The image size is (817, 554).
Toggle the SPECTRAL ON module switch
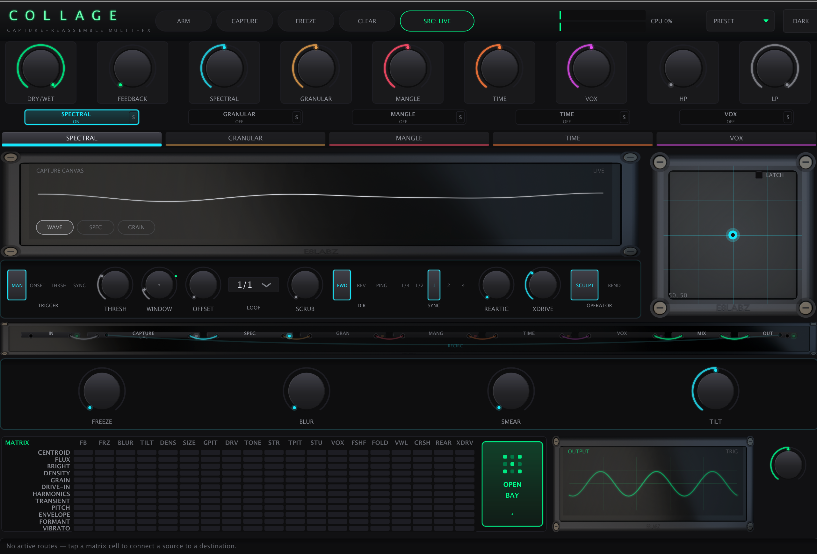(82, 117)
